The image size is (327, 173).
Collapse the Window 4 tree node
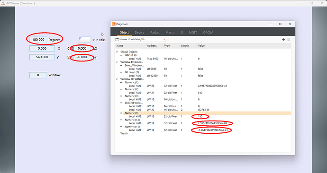[x=117, y=62]
